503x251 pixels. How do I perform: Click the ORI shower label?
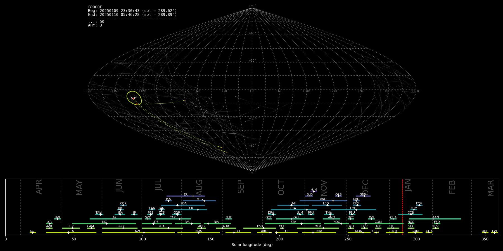click(x=296, y=218)
